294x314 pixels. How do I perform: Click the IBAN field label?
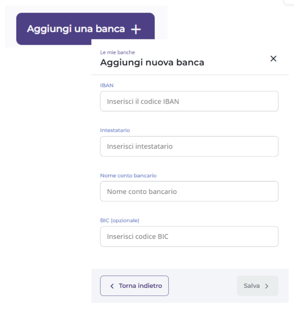[107, 85]
